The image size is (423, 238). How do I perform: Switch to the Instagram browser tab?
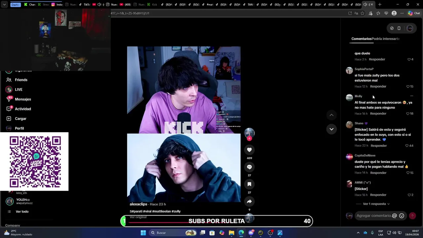[x=57, y=5]
